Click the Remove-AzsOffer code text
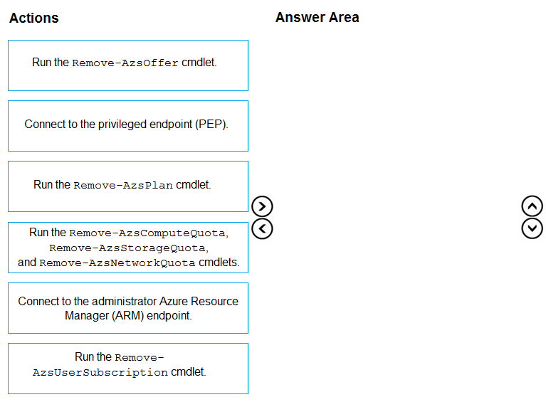546x402 pixels. point(125,63)
